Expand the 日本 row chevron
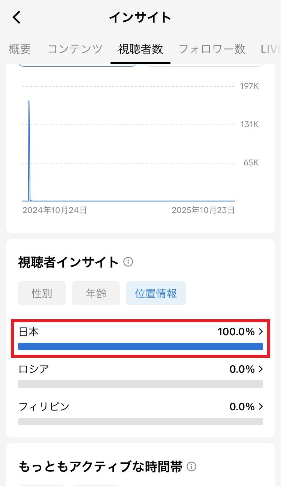 pyautogui.click(x=261, y=331)
